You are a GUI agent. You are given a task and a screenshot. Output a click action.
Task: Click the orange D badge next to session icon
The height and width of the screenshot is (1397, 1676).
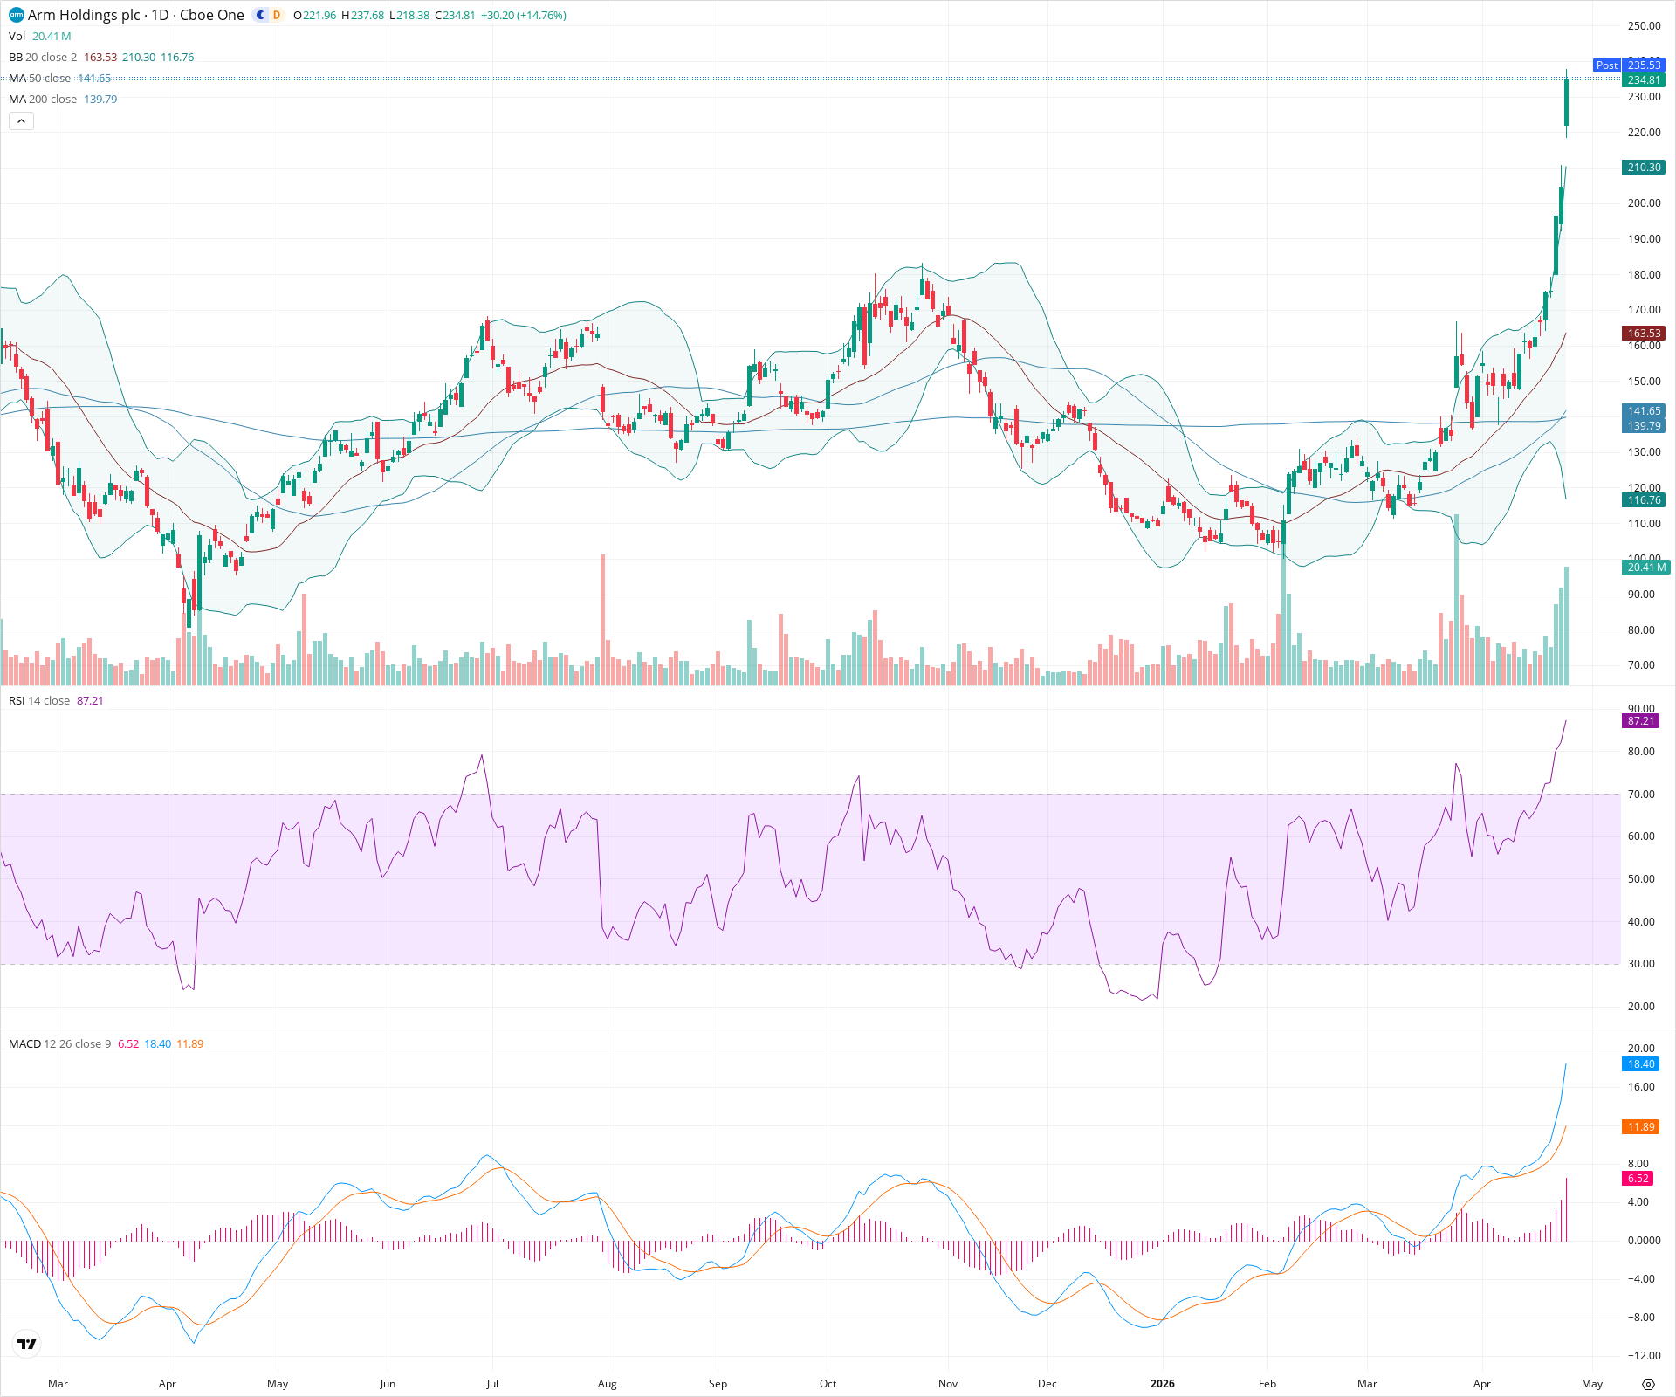pyautogui.click(x=276, y=15)
